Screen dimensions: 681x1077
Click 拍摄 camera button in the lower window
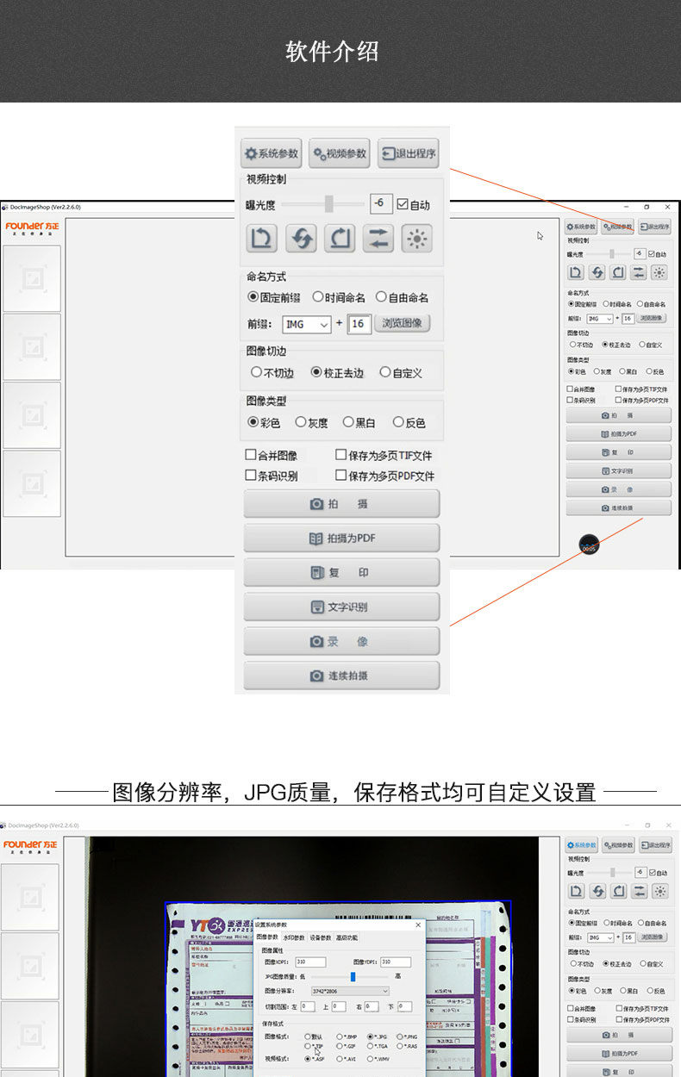coord(619,1034)
